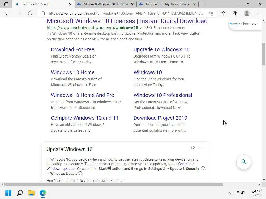The width and height of the screenshot is (266, 199).
Task: Close the Information - MyChoiceSoftware tab
Action: [x=195, y=4]
